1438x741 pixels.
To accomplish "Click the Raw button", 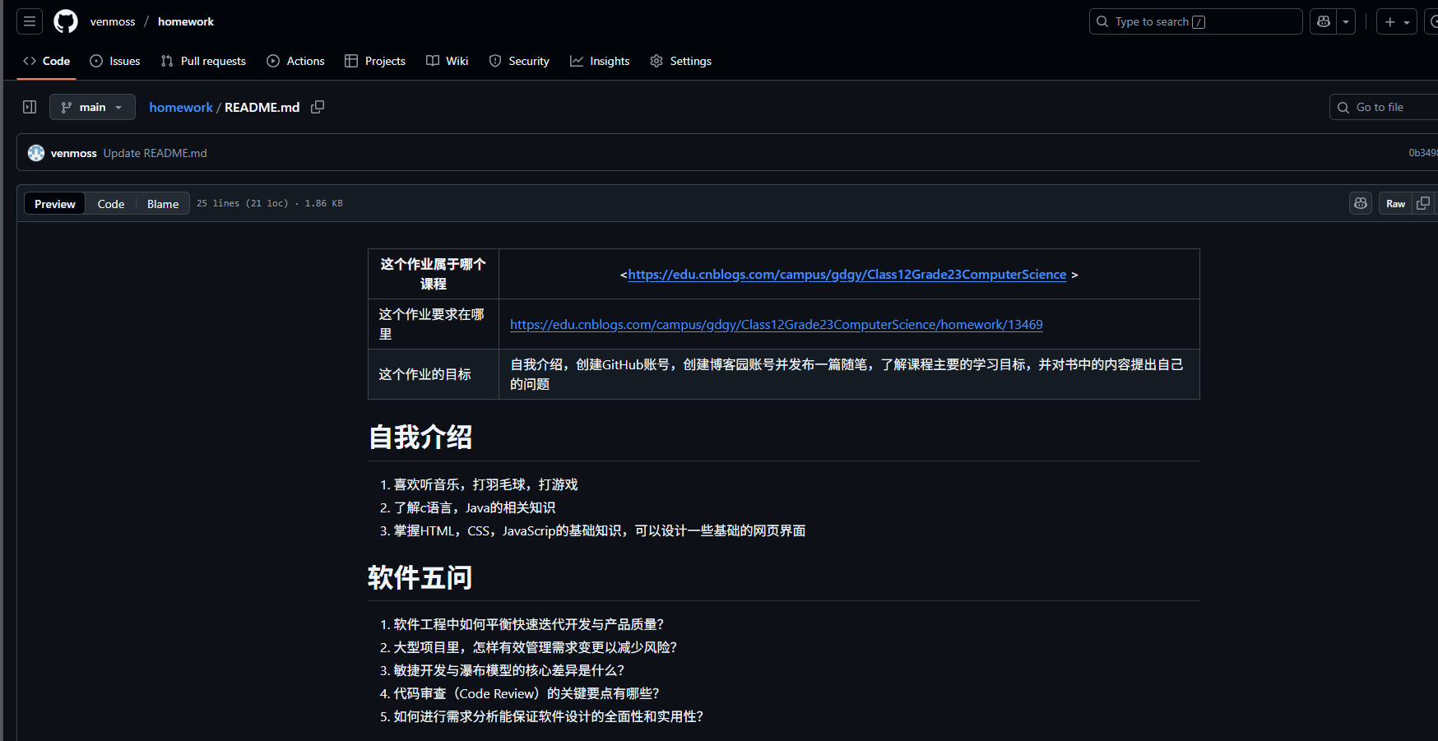I will 1396,204.
